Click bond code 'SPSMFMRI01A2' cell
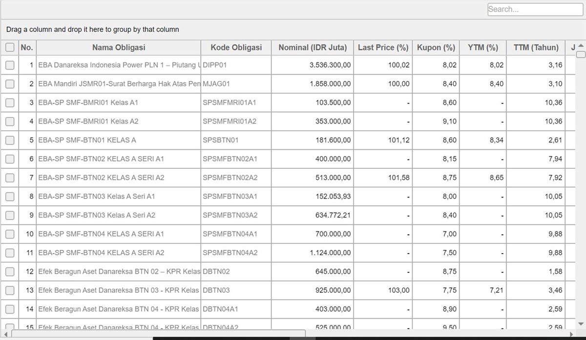Viewport: 586px width, 340px height. (x=236, y=121)
